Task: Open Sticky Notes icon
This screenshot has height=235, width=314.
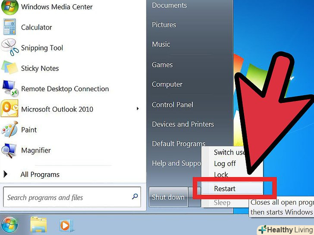Action: click(x=9, y=68)
